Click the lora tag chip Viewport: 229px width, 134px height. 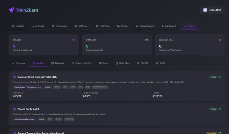(81, 87)
